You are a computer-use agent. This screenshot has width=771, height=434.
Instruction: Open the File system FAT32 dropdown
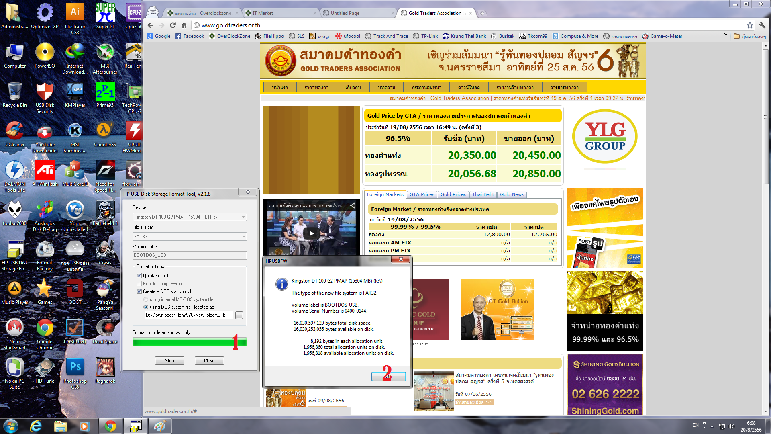point(243,237)
